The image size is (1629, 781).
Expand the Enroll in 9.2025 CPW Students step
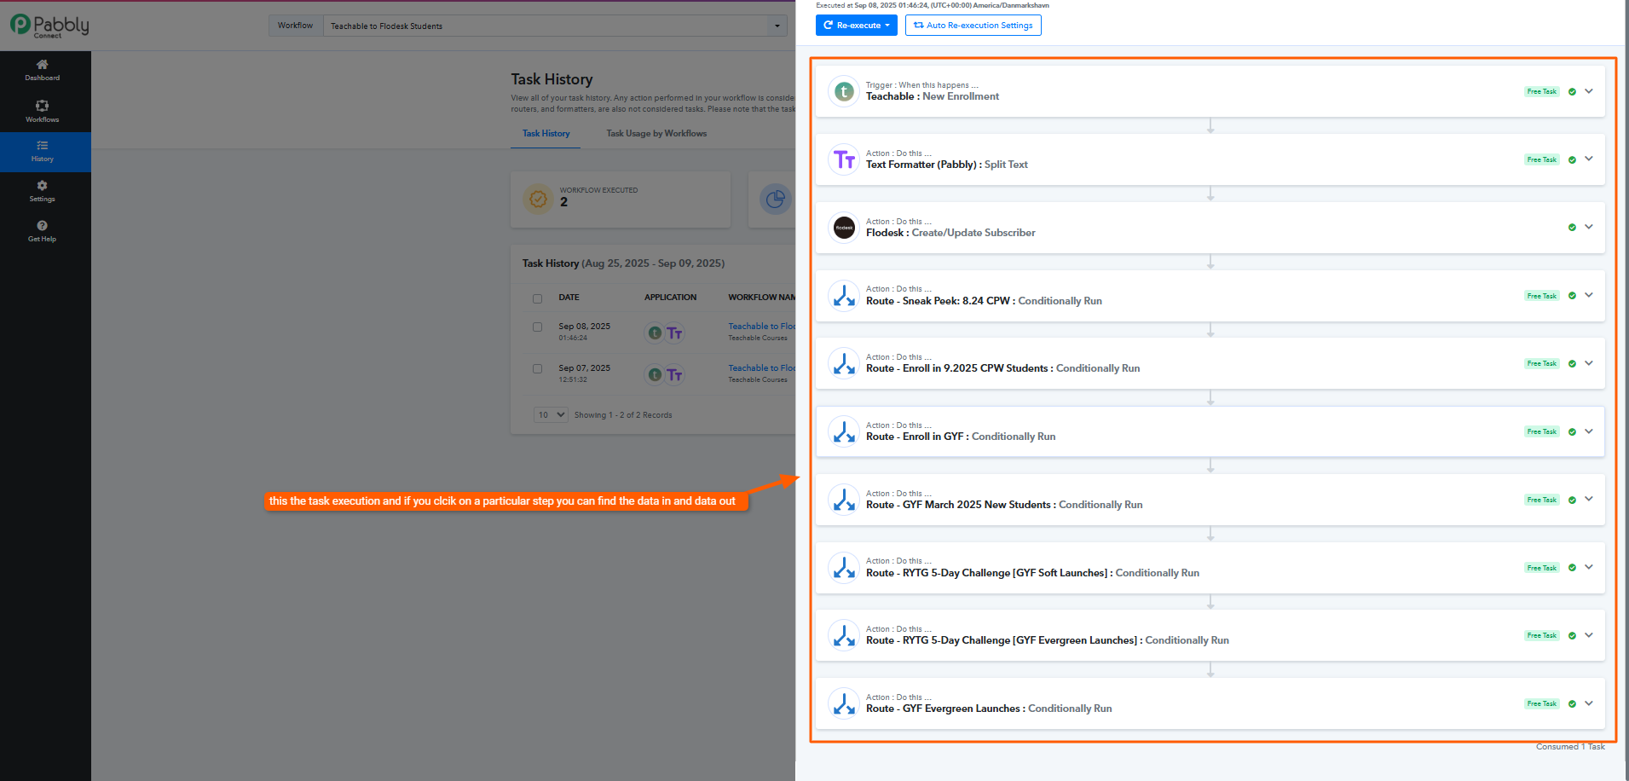(x=1589, y=363)
